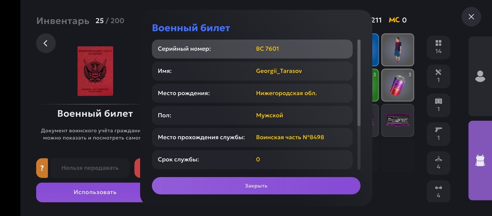Switch to the backpack tab
The width and height of the screenshot is (492, 216).
480,160
